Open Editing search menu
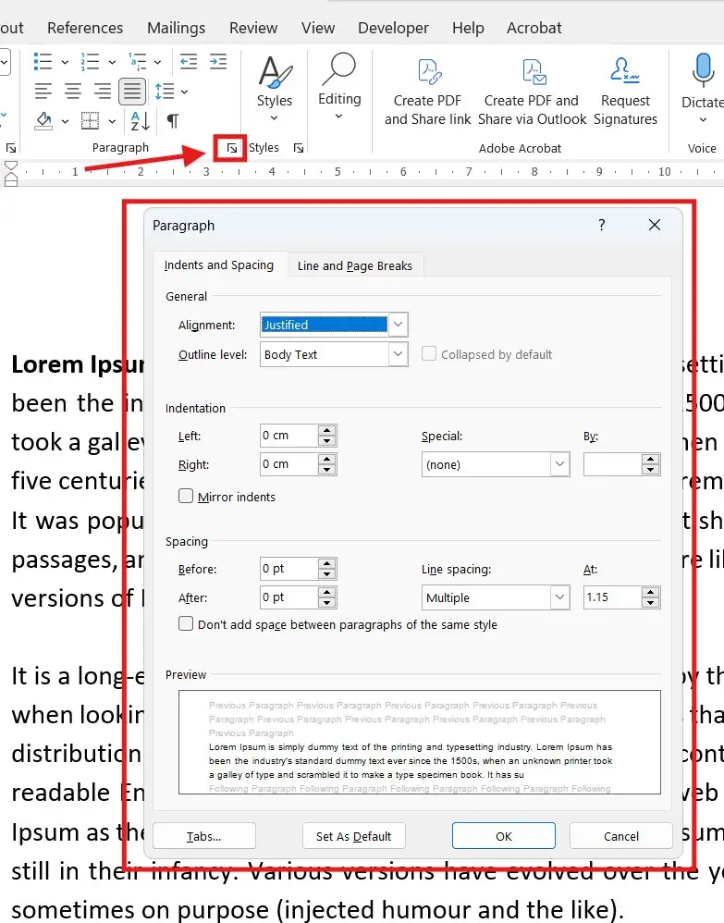The width and height of the screenshot is (724, 923). click(x=339, y=87)
